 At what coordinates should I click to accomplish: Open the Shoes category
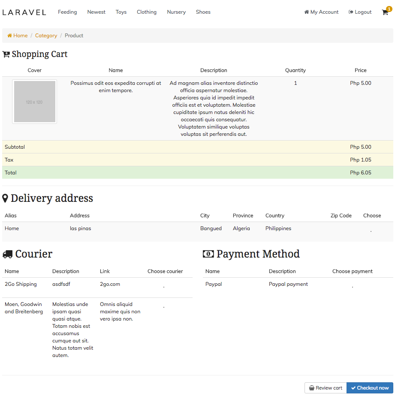tap(203, 12)
